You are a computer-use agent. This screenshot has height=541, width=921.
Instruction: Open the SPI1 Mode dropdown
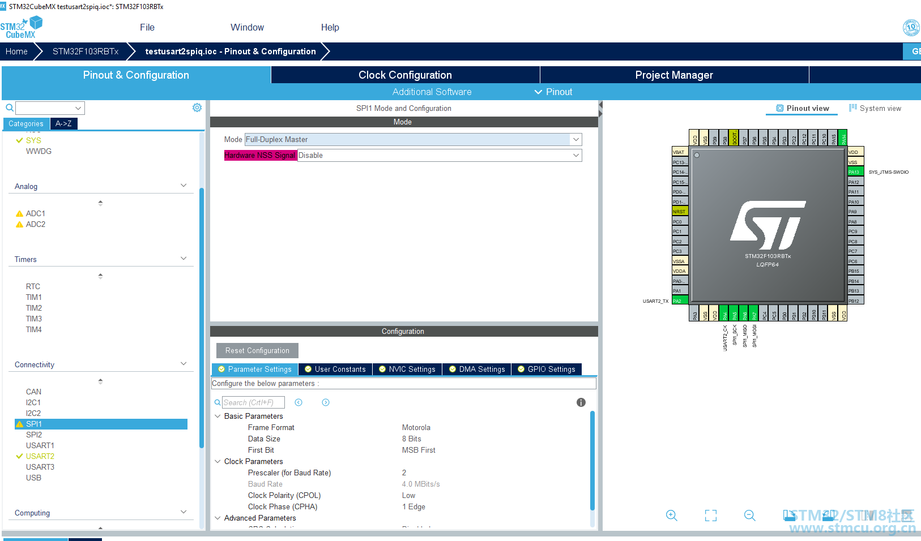(576, 139)
